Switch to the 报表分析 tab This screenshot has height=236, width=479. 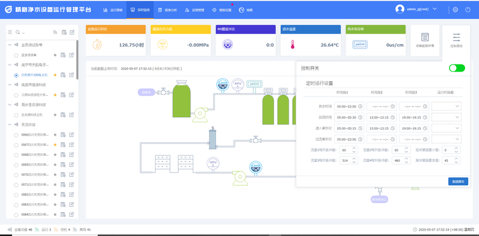tap(168, 10)
